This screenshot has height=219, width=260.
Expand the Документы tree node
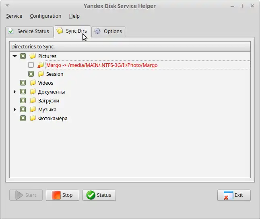[14, 92]
